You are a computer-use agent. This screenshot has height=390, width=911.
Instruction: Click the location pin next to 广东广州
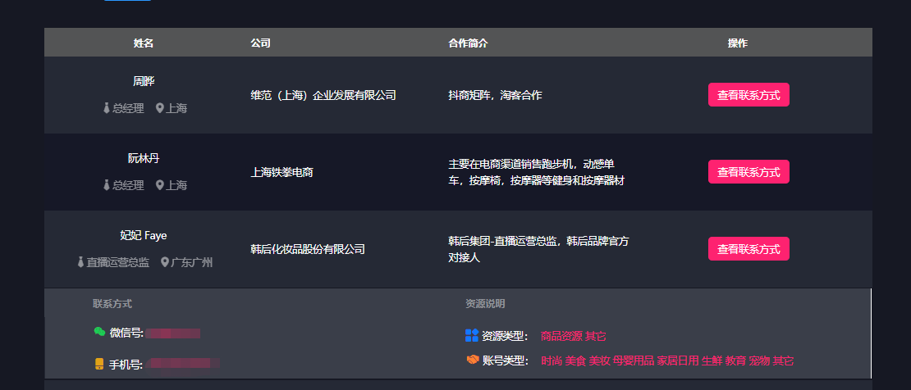(164, 262)
